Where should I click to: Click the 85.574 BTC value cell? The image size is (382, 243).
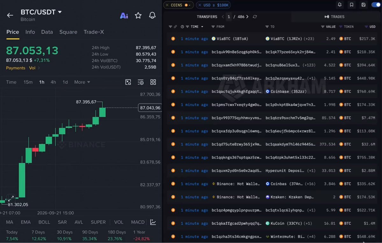pos(328,118)
